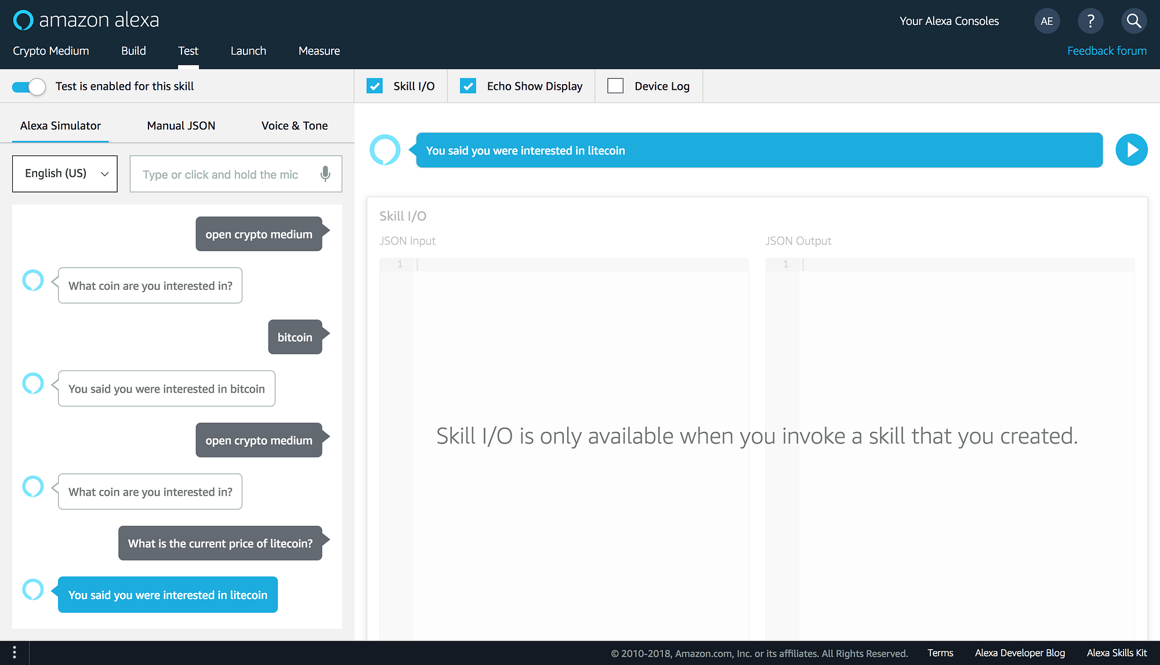Screen dimensions: 1160x665
Task: Click into the JSON Input editor
Action: [564, 449]
